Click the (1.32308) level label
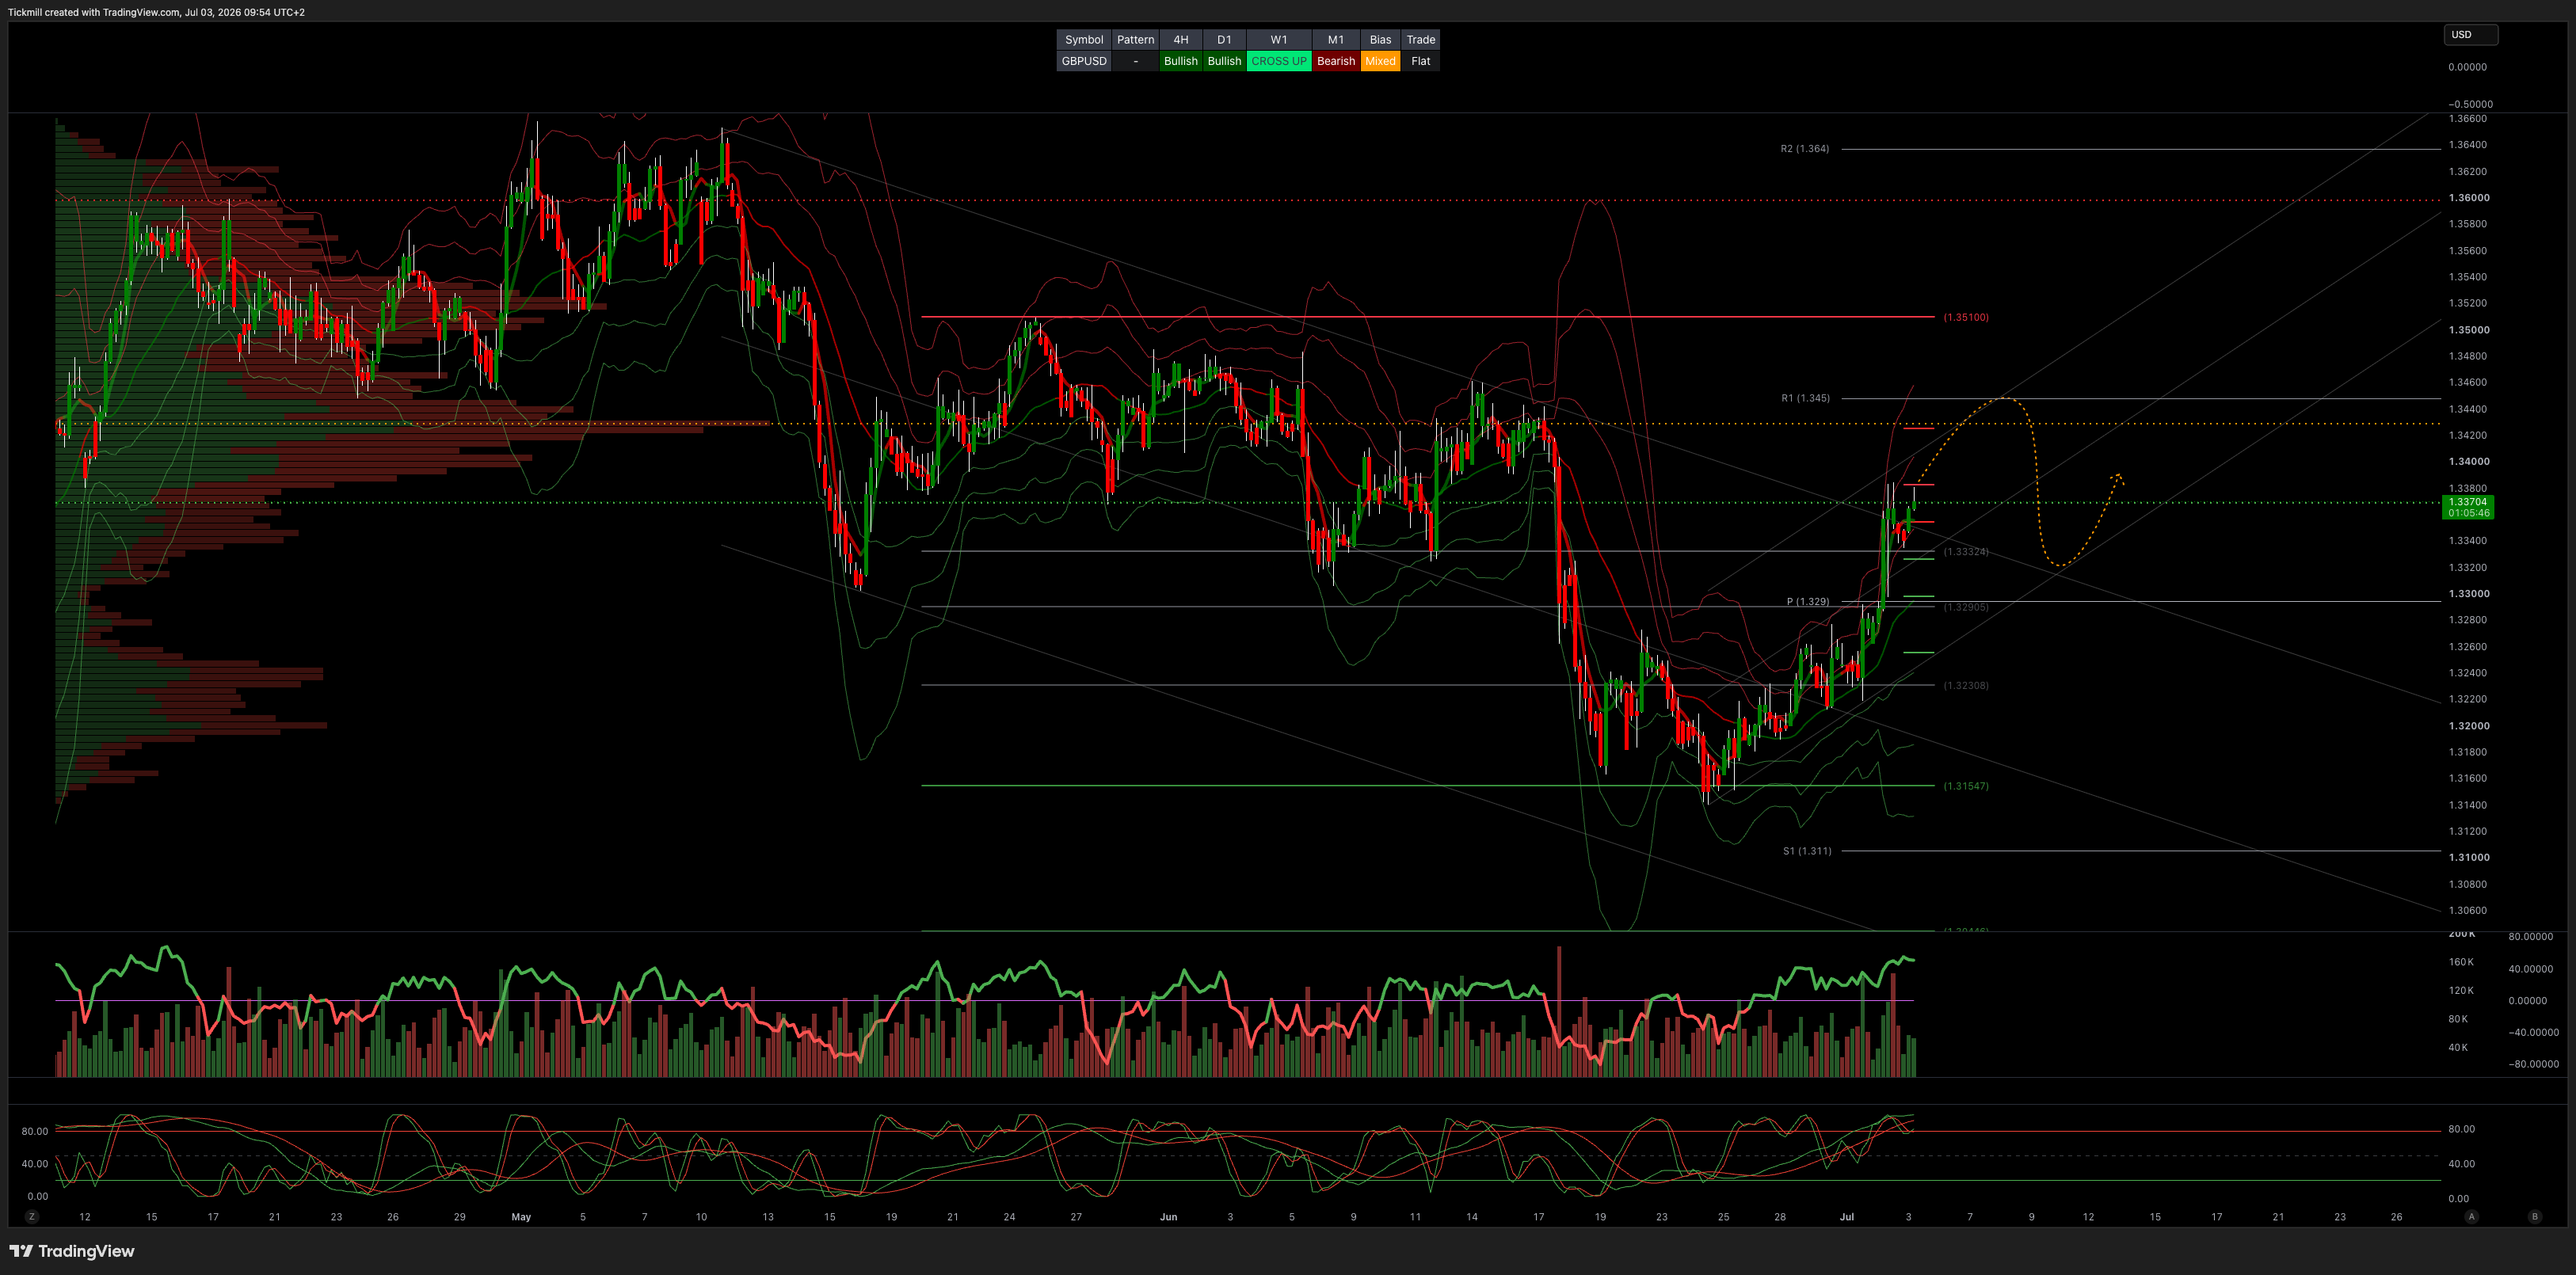This screenshot has height=1275, width=2576. [x=1966, y=686]
